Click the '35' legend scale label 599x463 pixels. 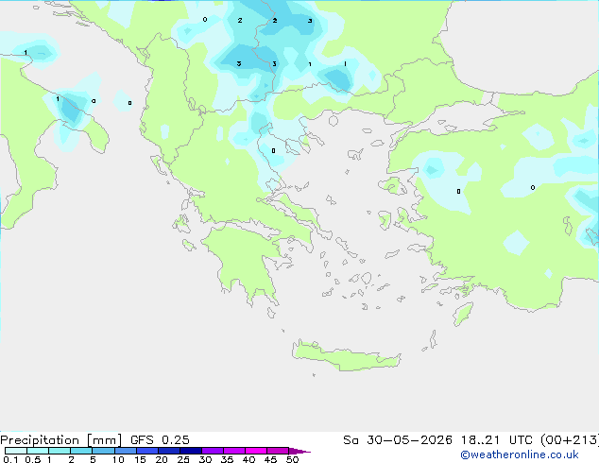coord(227,459)
